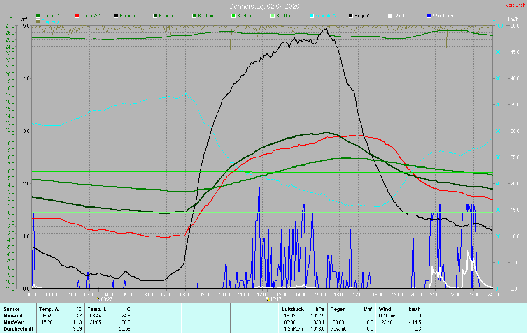Click the 12:17 marker icon below time axis
The width and height of the screenshot is (527, 333).
[x=268, y=299]
